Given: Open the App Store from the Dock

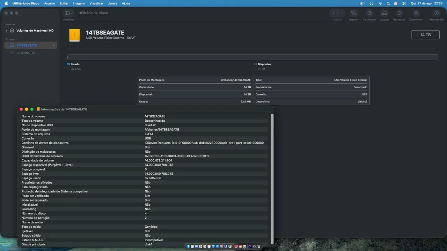Looking at the screenshot, I should [x=217, y=246].
